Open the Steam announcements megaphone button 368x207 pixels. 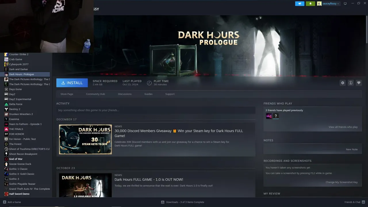tap(300, 4)
